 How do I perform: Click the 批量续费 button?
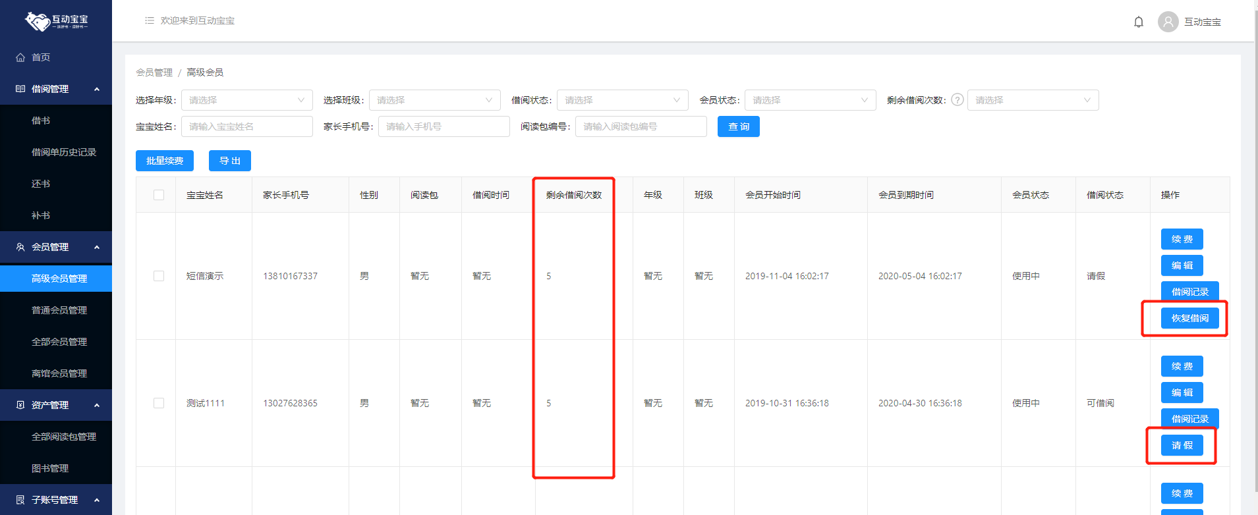(165, 161)
